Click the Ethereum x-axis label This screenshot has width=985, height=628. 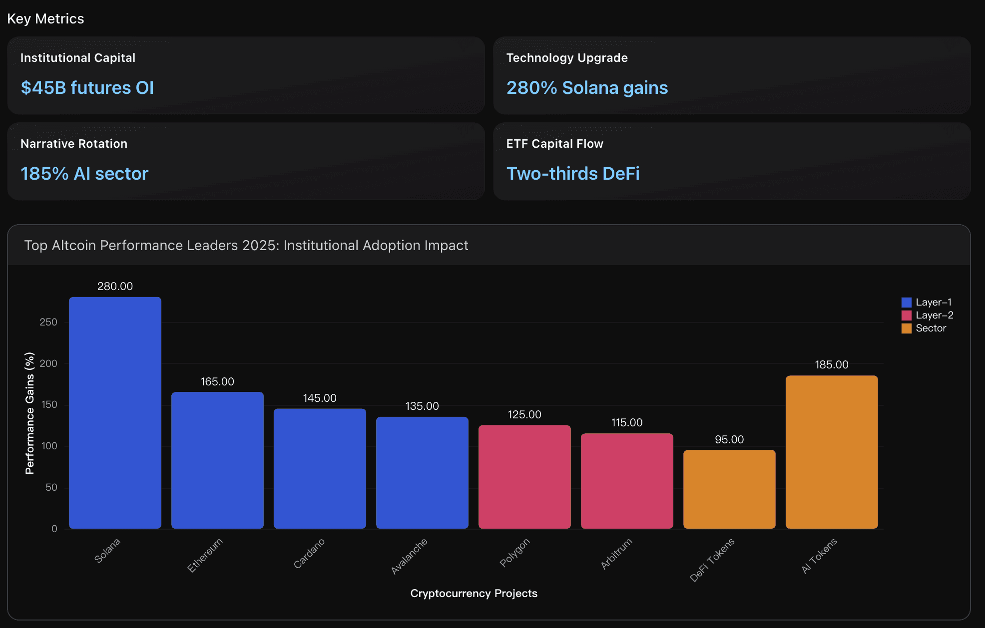[x=205, y=555]
